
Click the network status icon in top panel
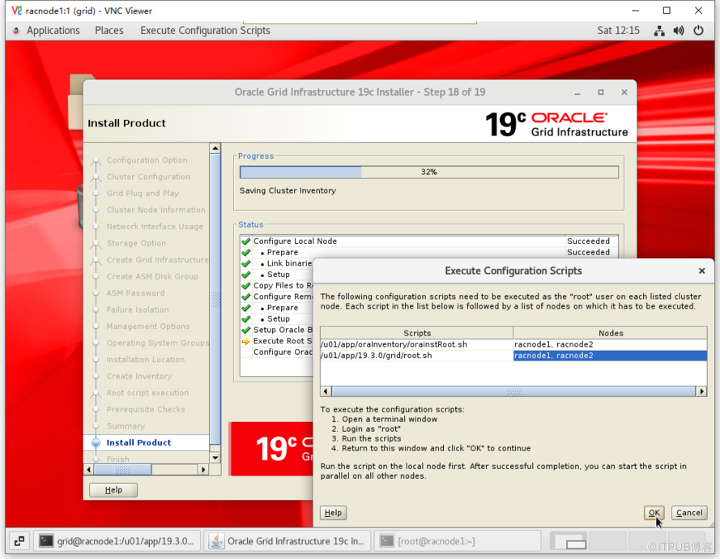click(659, 31)
